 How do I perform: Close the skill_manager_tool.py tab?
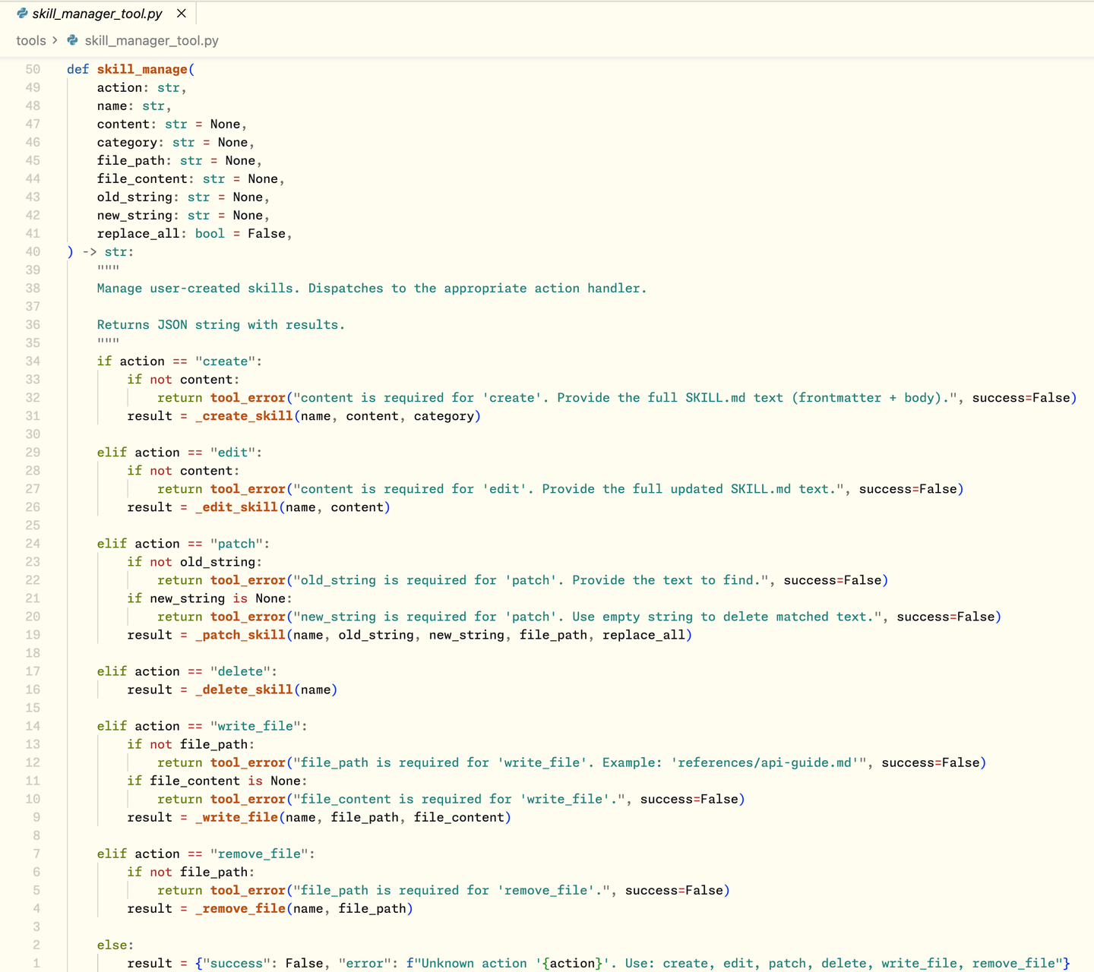pyautogui.click(x=181, y=14)
